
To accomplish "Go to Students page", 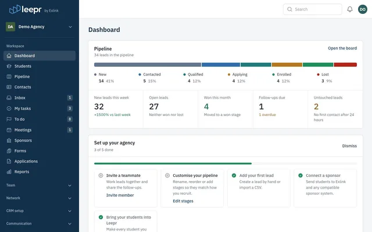I will [x=40, y=66].
